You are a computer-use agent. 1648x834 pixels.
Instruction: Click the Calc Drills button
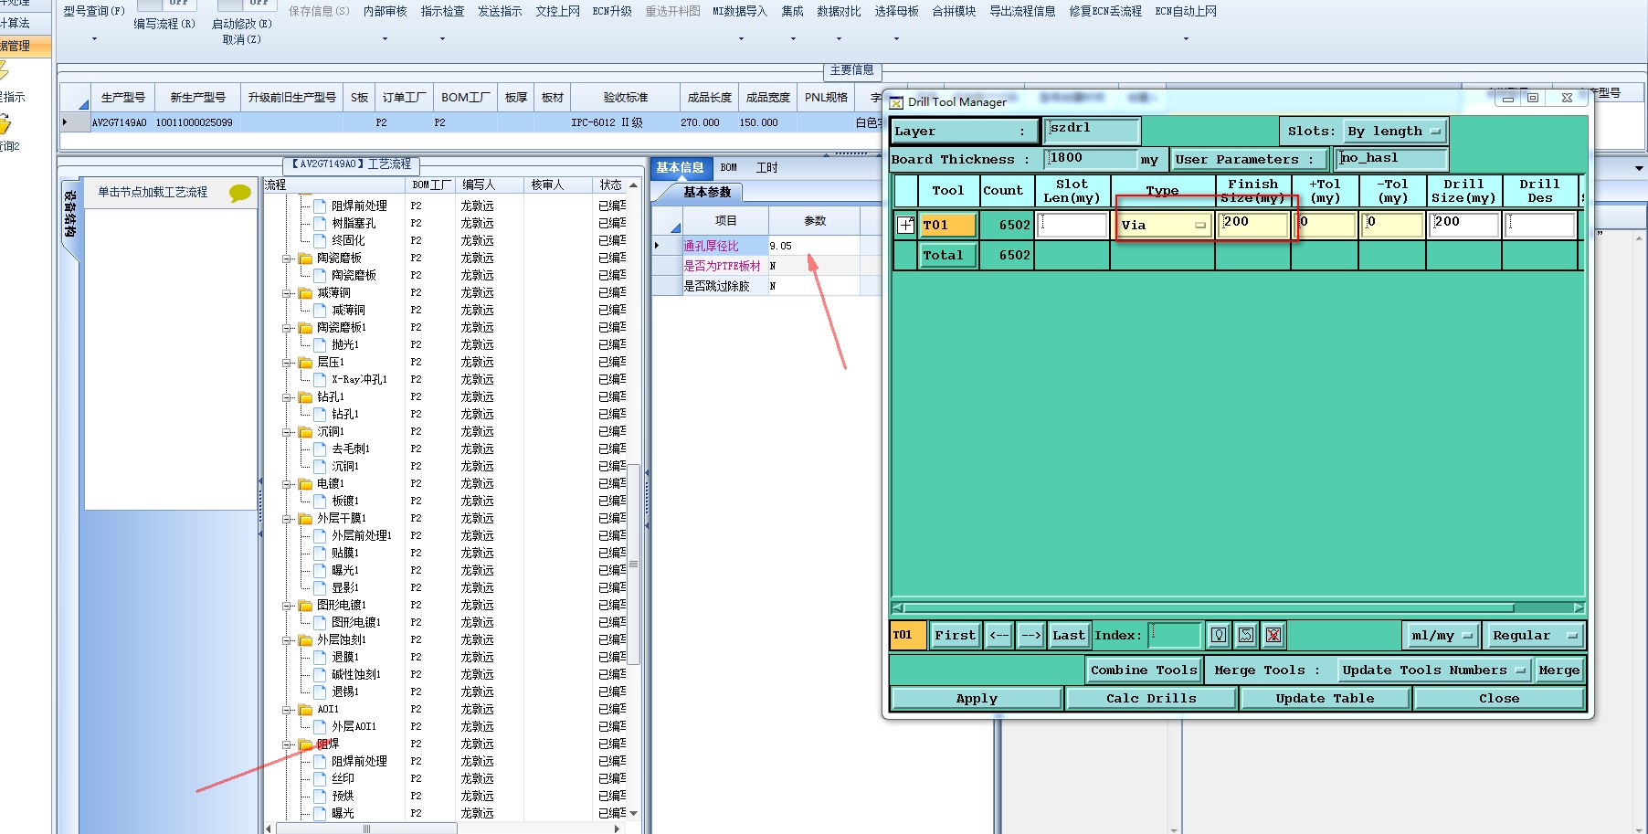(x=1151, y=699)
